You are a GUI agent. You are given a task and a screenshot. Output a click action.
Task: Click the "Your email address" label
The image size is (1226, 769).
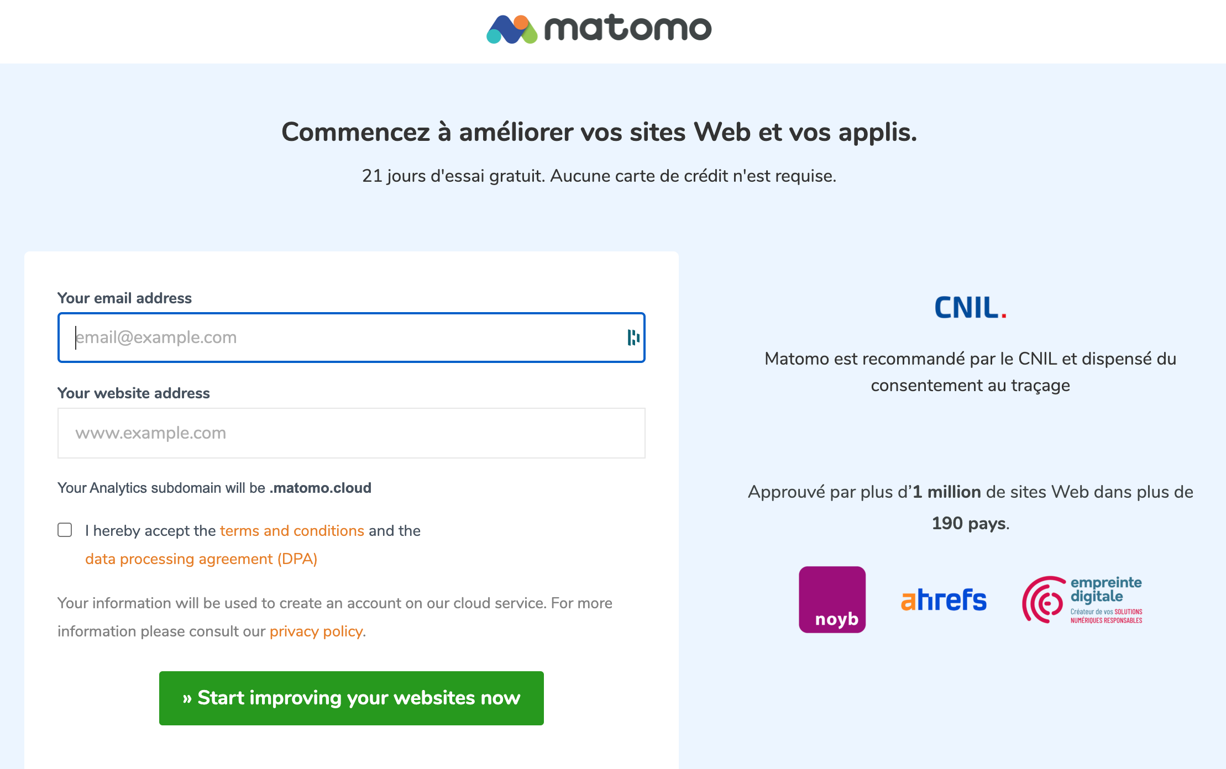point(125,298)
